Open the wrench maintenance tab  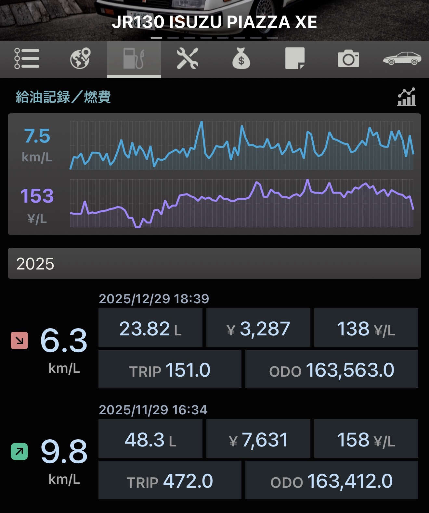coord(188,59)
